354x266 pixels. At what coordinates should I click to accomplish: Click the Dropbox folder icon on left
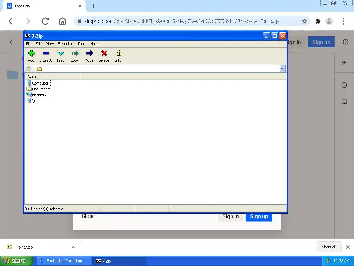click(x=12, y=75)
